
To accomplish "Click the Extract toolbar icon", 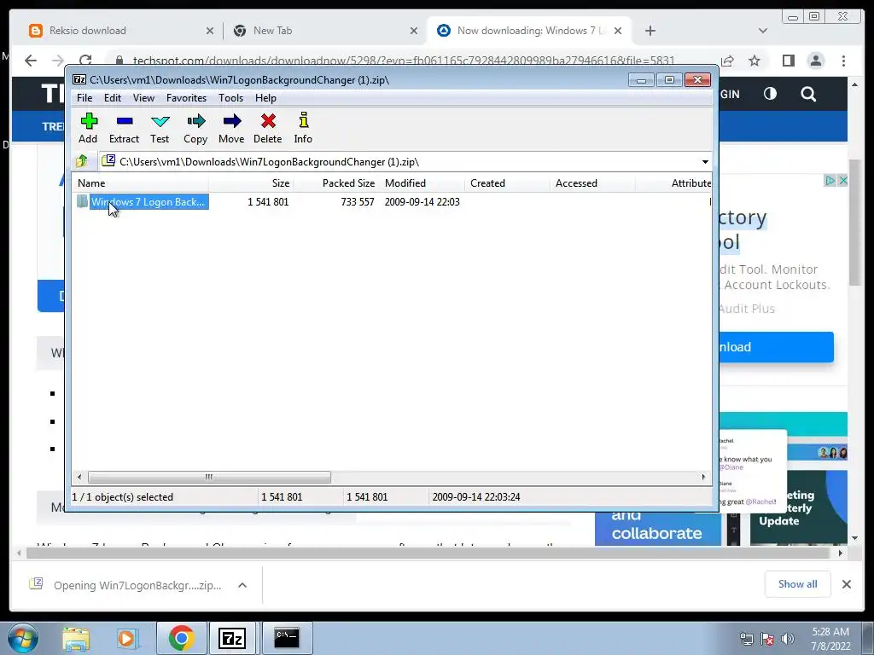I will click(x=124, y=129).
